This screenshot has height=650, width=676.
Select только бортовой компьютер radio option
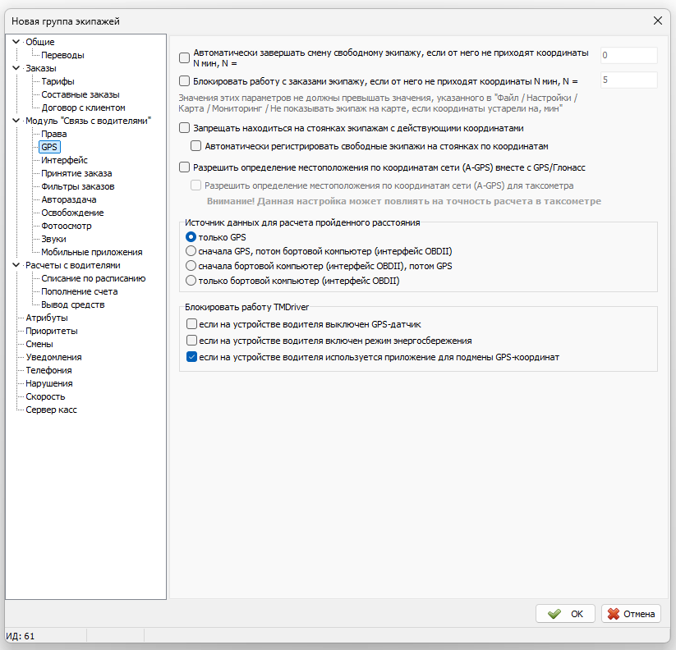[191, 281]
